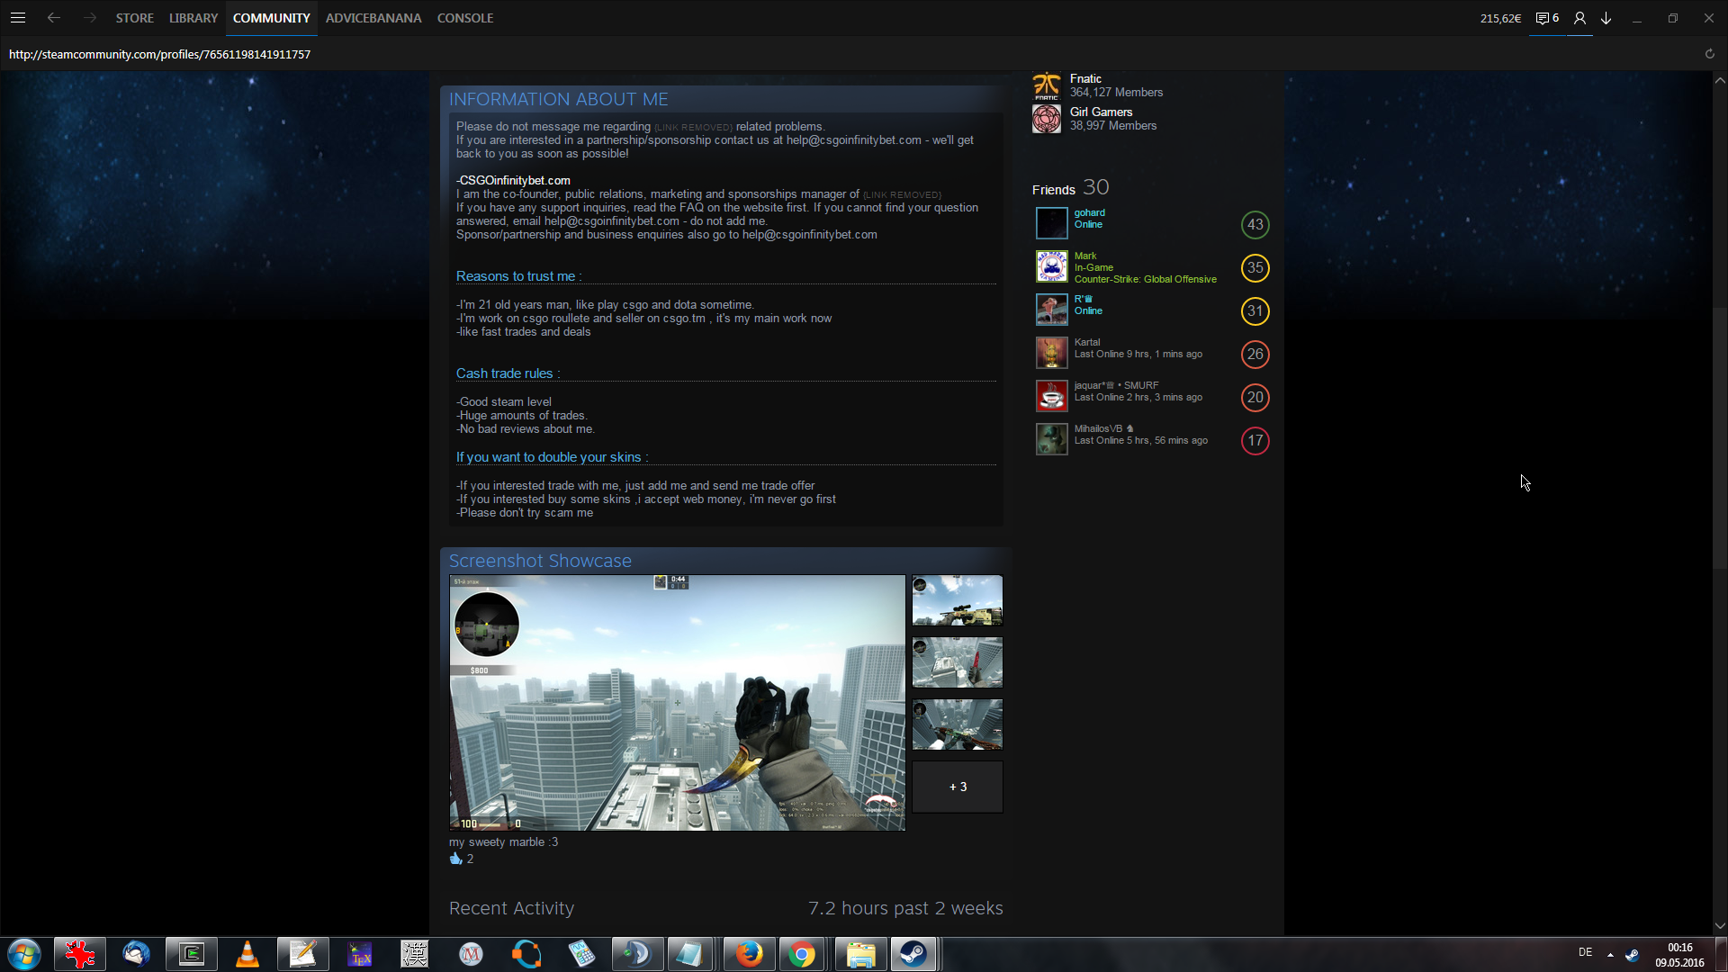
Task: Click the profile URL address field
Action: 160,54
